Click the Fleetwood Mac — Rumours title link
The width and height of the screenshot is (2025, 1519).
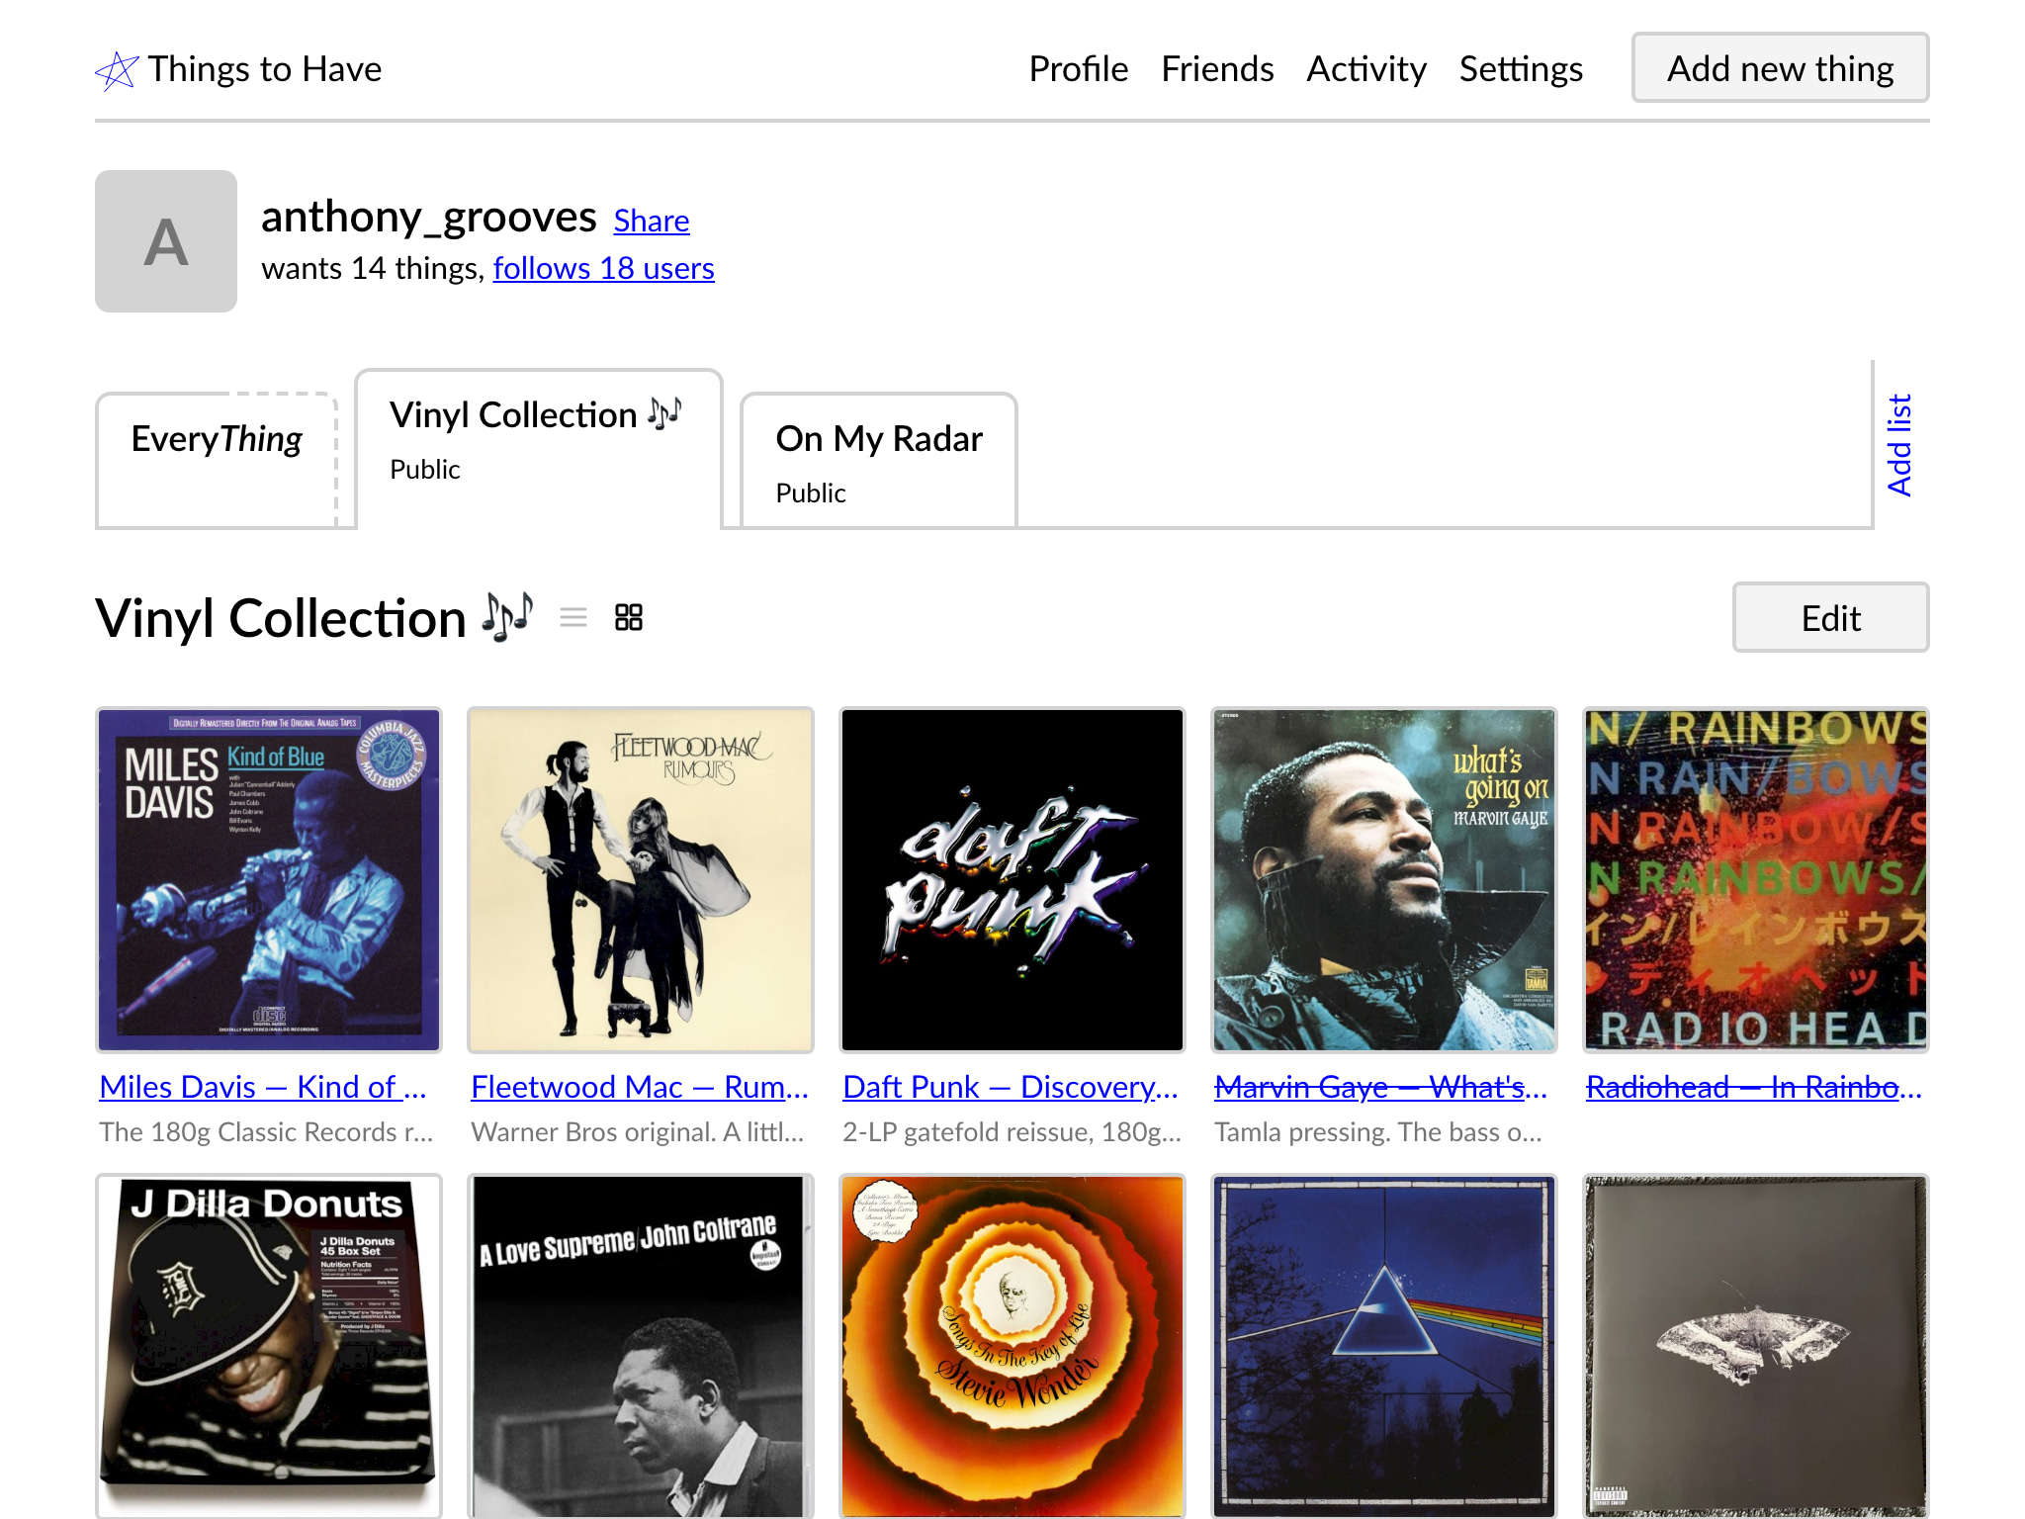(640, 1087)
